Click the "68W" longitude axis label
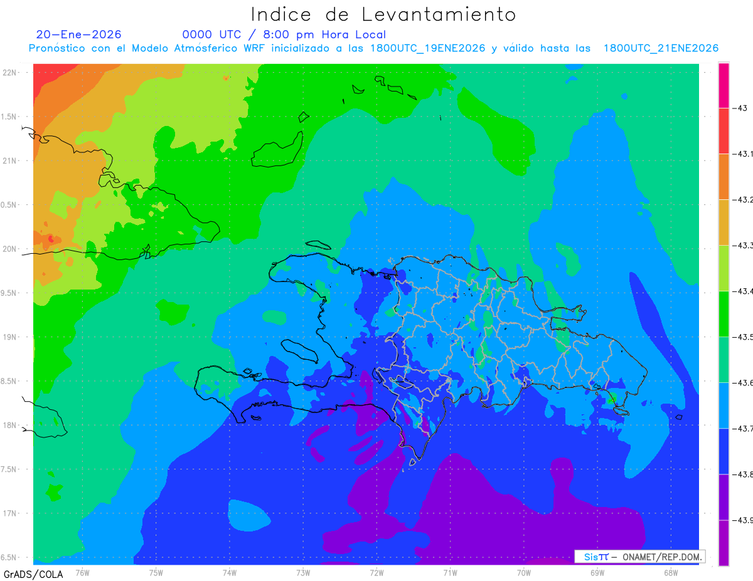Viewport: 753px width, 581px height. (671, 572)
